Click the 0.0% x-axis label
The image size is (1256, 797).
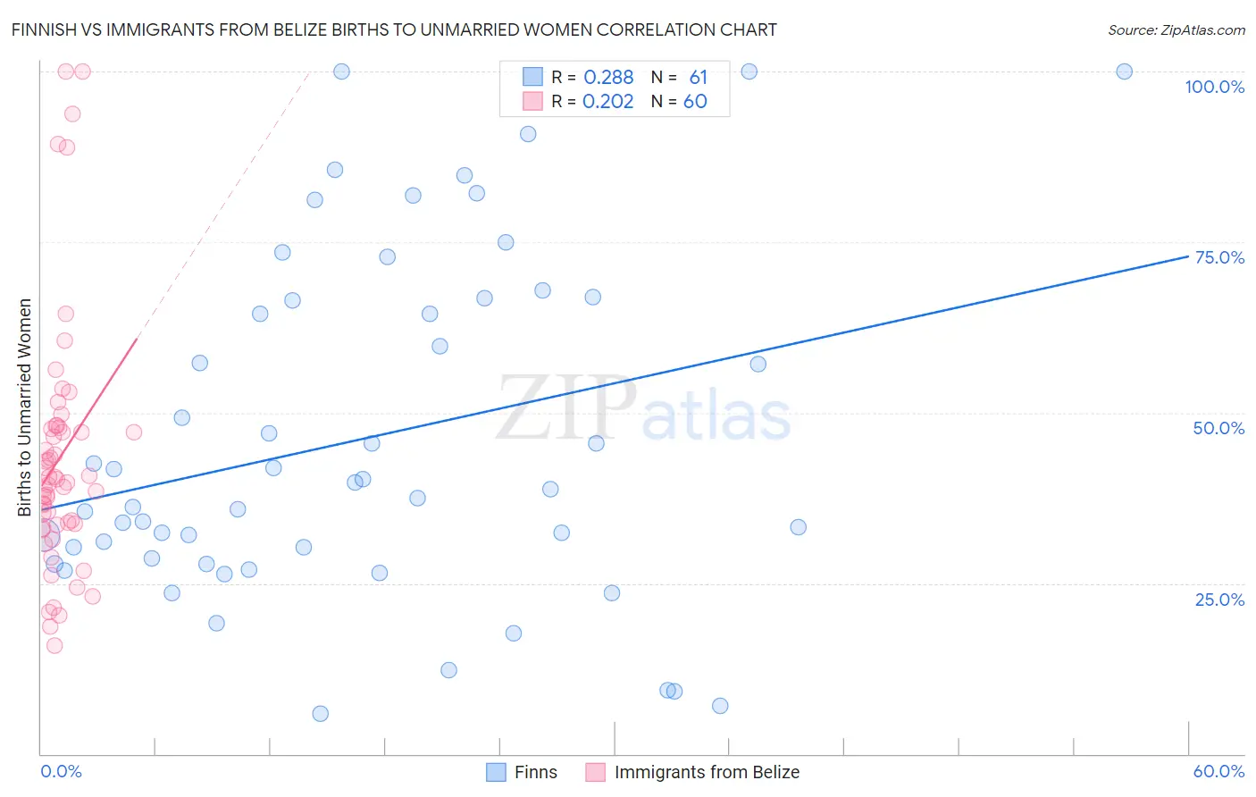point(62,771)
